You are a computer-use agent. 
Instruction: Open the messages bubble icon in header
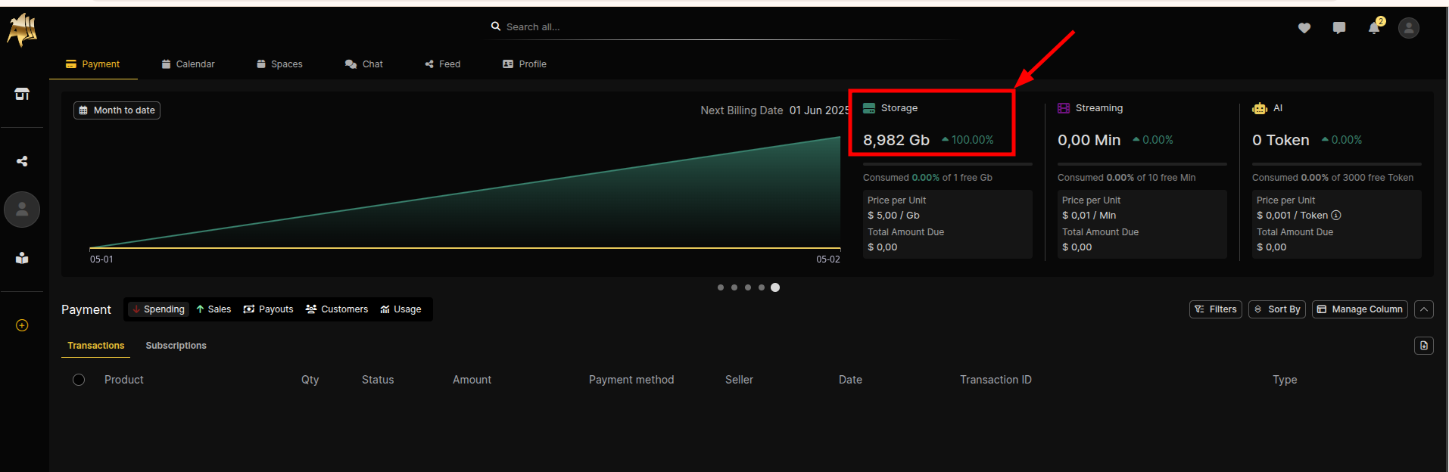(x=1339, y=28)
